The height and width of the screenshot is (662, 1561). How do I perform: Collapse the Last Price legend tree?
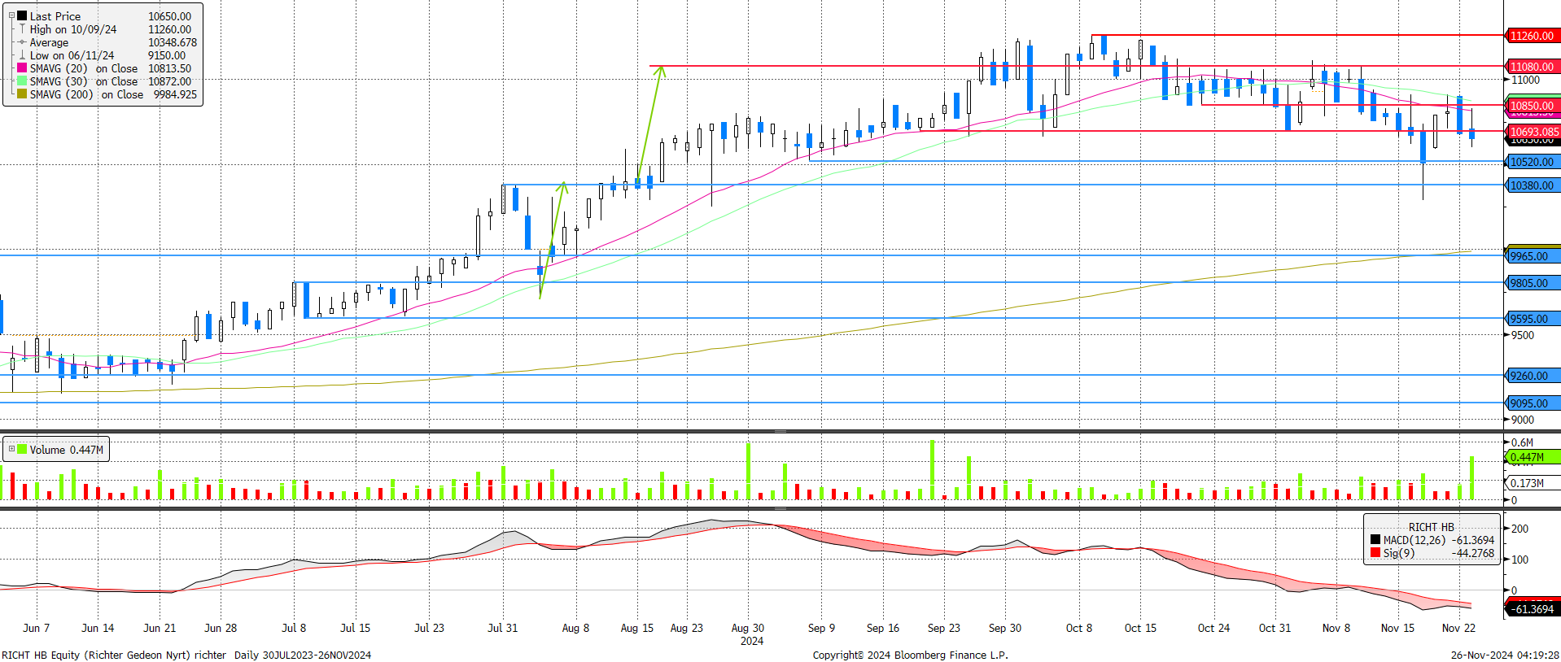tap(11, 15)
